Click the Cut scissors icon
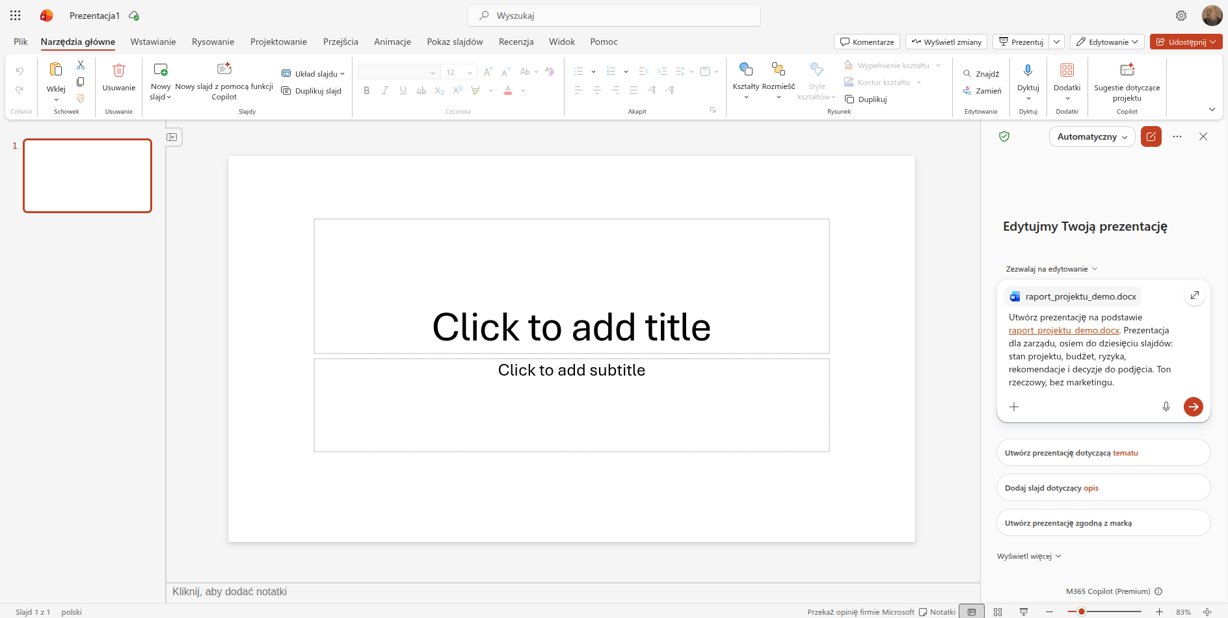1228x618 pixels. (x=81, y=65)
